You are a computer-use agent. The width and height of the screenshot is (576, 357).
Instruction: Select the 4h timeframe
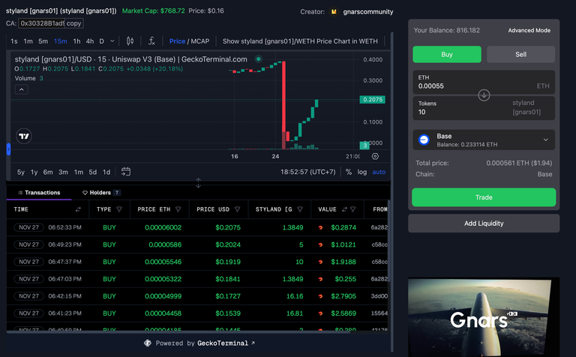[x=90, y=41]
